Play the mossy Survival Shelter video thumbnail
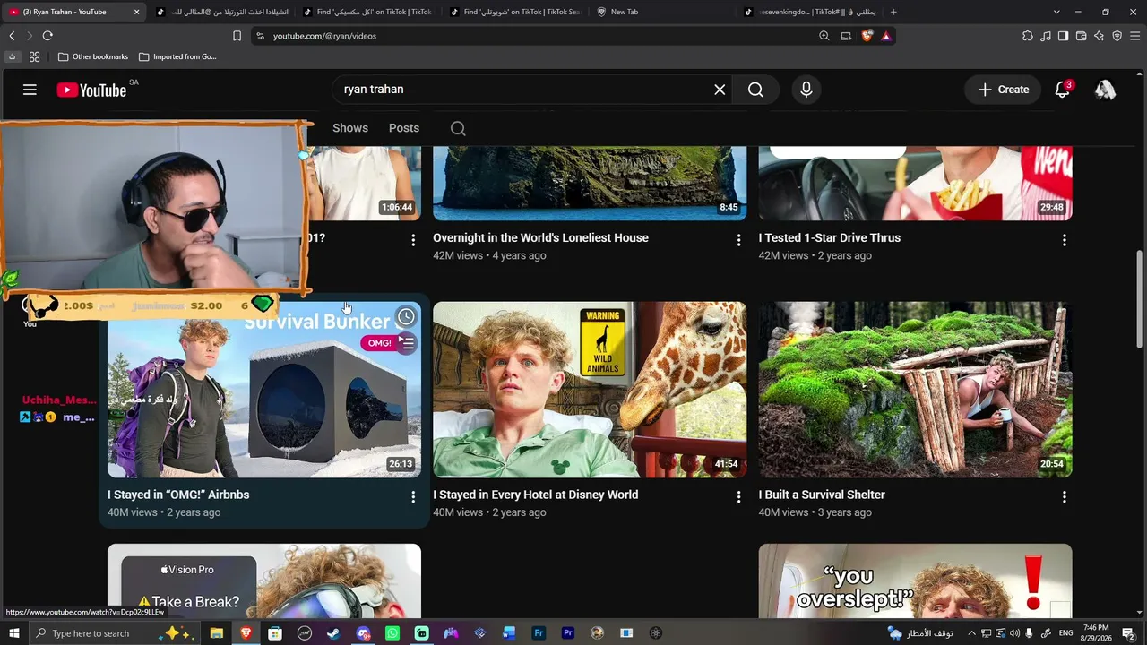Viewport: 1147px width, 645px height. pyautogui.click(x=915, y=390)
